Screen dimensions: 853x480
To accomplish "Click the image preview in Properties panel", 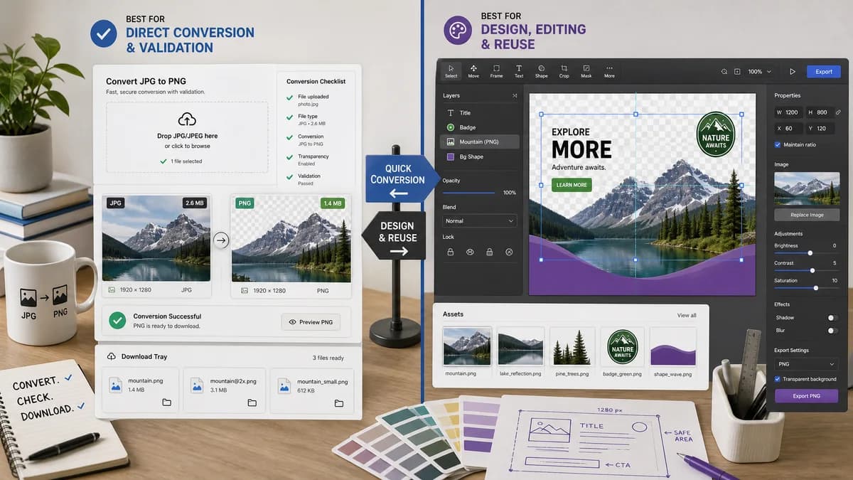I will pyautogui.click(x=806, y=188).
